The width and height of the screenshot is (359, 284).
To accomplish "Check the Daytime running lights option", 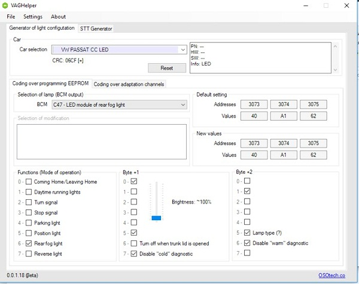I will (29, 192).
